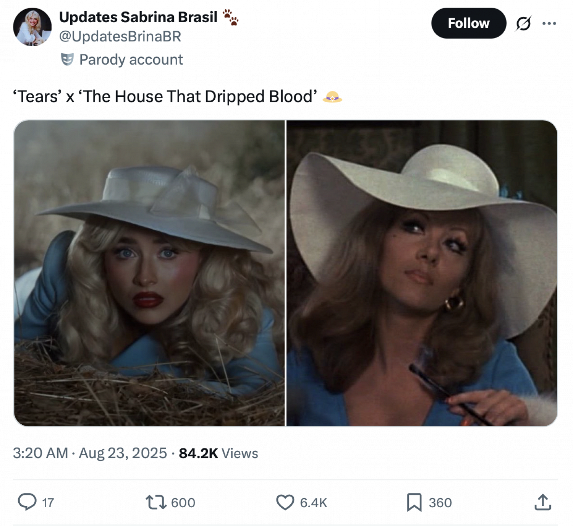Open the left image with gray hat
The height and width of the screenshot is (526, 573).
(149, 273)
